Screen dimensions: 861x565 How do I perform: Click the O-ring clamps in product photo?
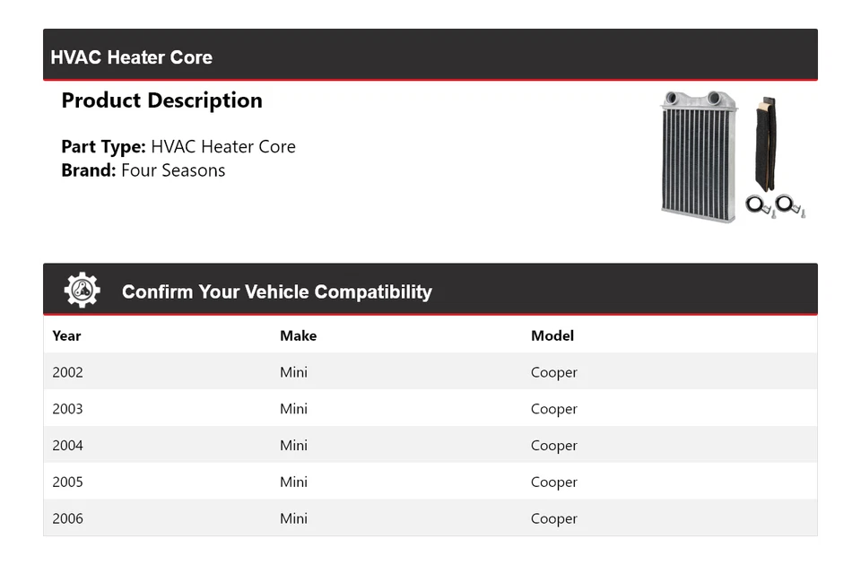(775, 205)
